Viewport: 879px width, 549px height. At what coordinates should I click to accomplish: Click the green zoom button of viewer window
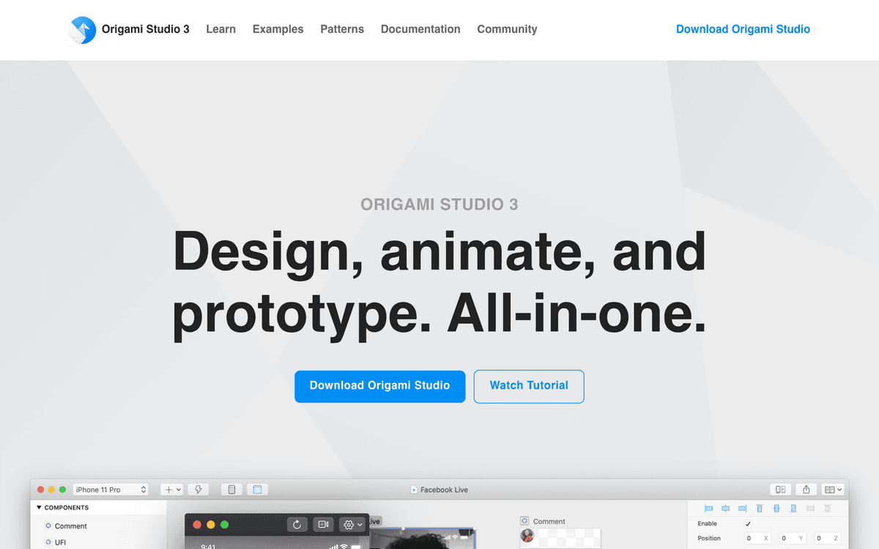pos(225,525)
